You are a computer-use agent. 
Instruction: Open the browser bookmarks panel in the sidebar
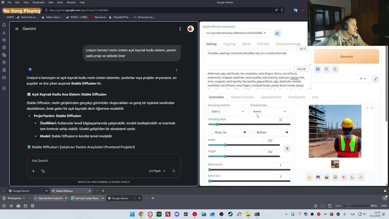click(x=4, y=25)
